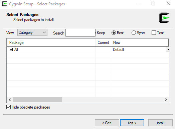Viewport: 175px width, 129px height.
Task: Cancel setup with the İptal button
Action: point(160,123)
